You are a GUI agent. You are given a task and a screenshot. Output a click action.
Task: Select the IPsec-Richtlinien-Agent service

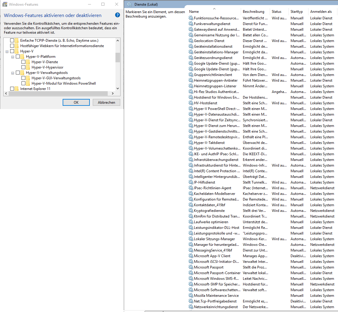tap(262, 188)
